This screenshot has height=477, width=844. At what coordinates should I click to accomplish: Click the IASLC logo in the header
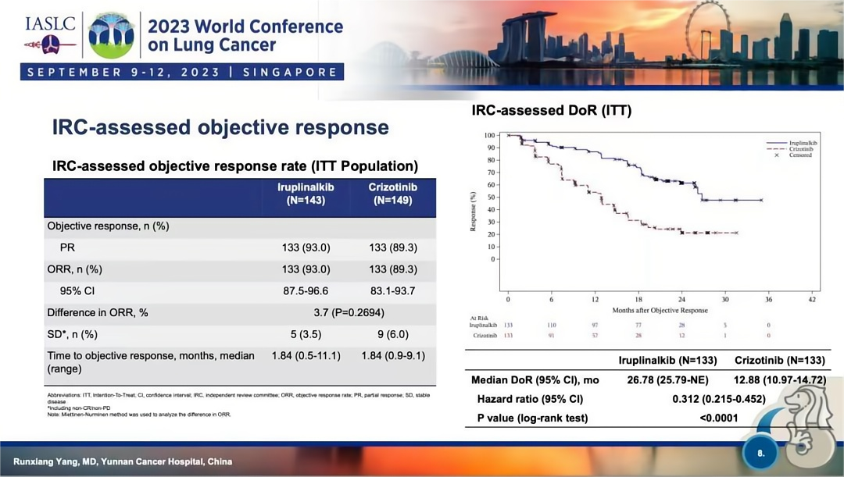pos(50,35)
